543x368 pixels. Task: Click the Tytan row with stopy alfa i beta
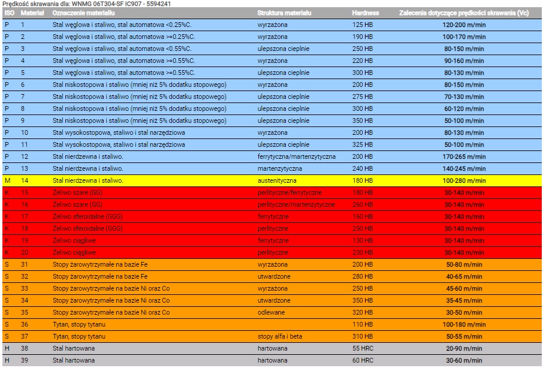(x=272, y=336)
